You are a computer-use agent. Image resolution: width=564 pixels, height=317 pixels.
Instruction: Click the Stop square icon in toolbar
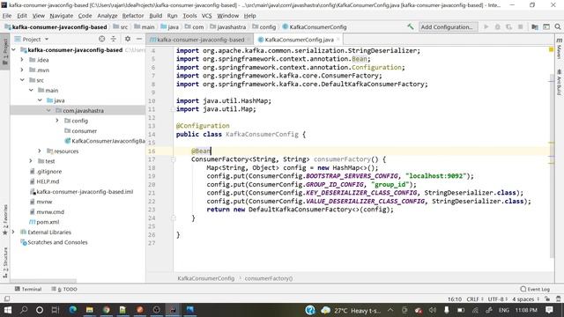520,27
